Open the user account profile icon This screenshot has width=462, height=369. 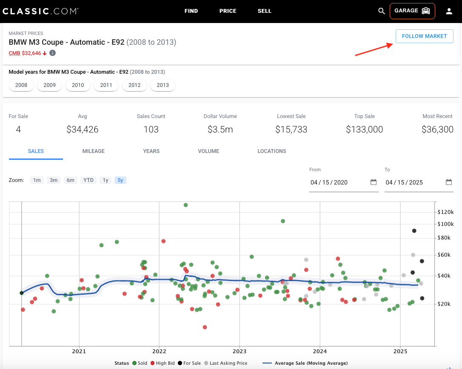click(449, 11)
